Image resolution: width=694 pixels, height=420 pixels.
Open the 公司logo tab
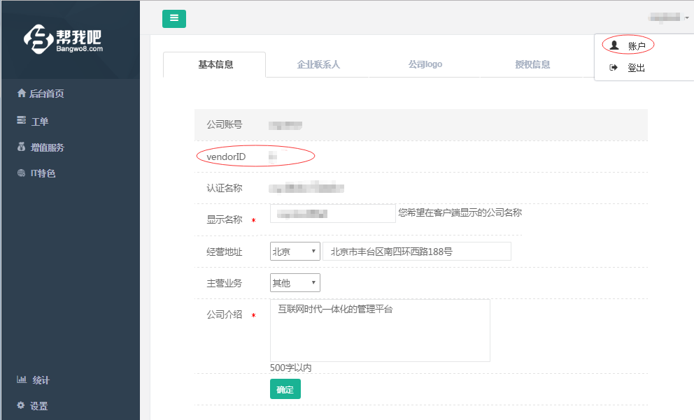(x=425, y=64)
